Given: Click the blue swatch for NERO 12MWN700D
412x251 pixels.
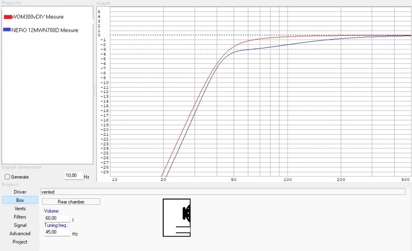Looking at the screenshot, I should point(7,30).
